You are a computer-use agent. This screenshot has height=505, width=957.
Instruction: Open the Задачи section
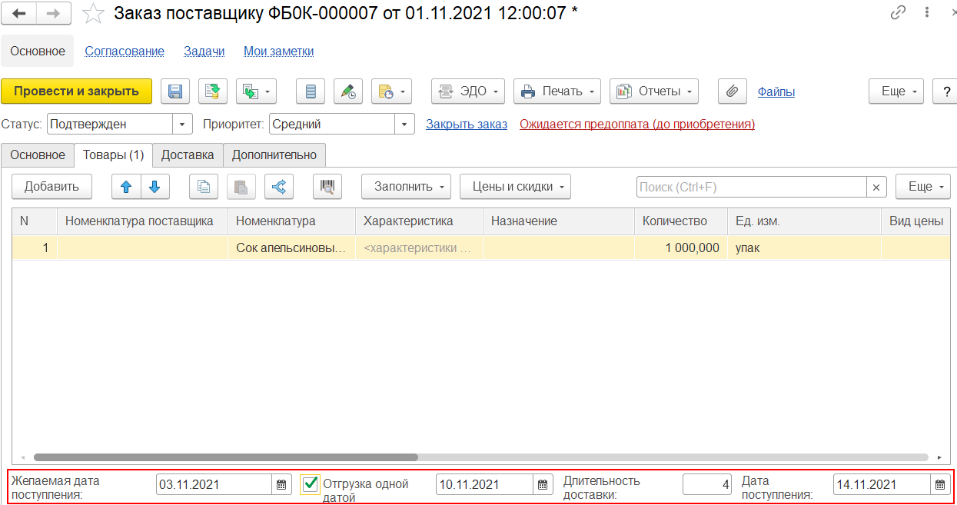(x=204, y=51)
